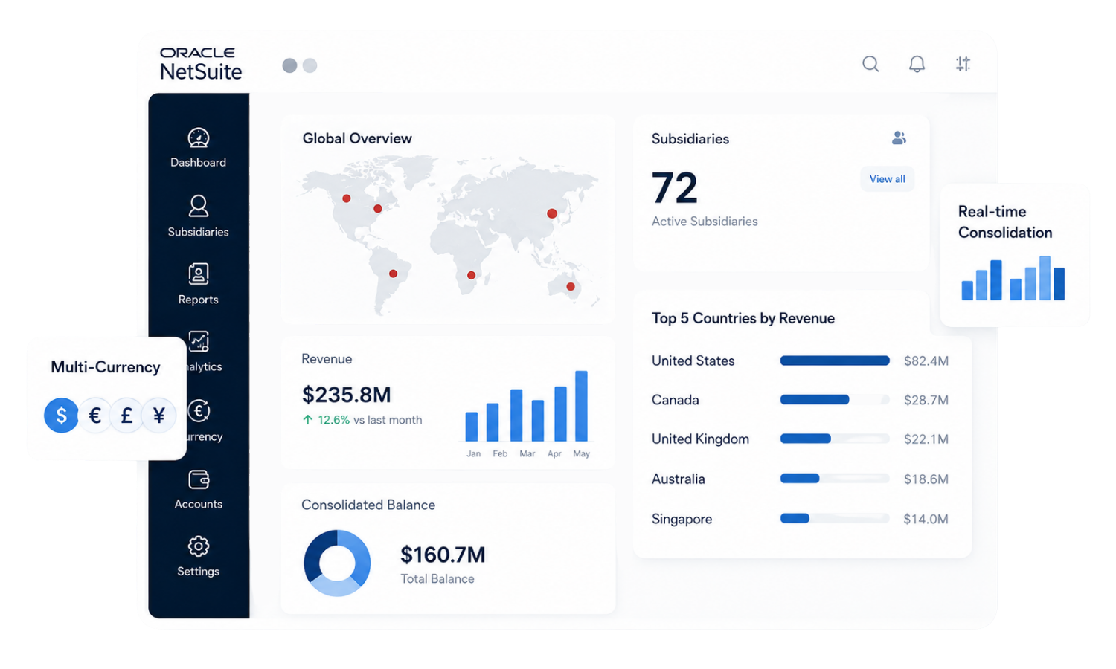Click the May revenue bar
Screen dimensions: 1116x669
point(581,406)
